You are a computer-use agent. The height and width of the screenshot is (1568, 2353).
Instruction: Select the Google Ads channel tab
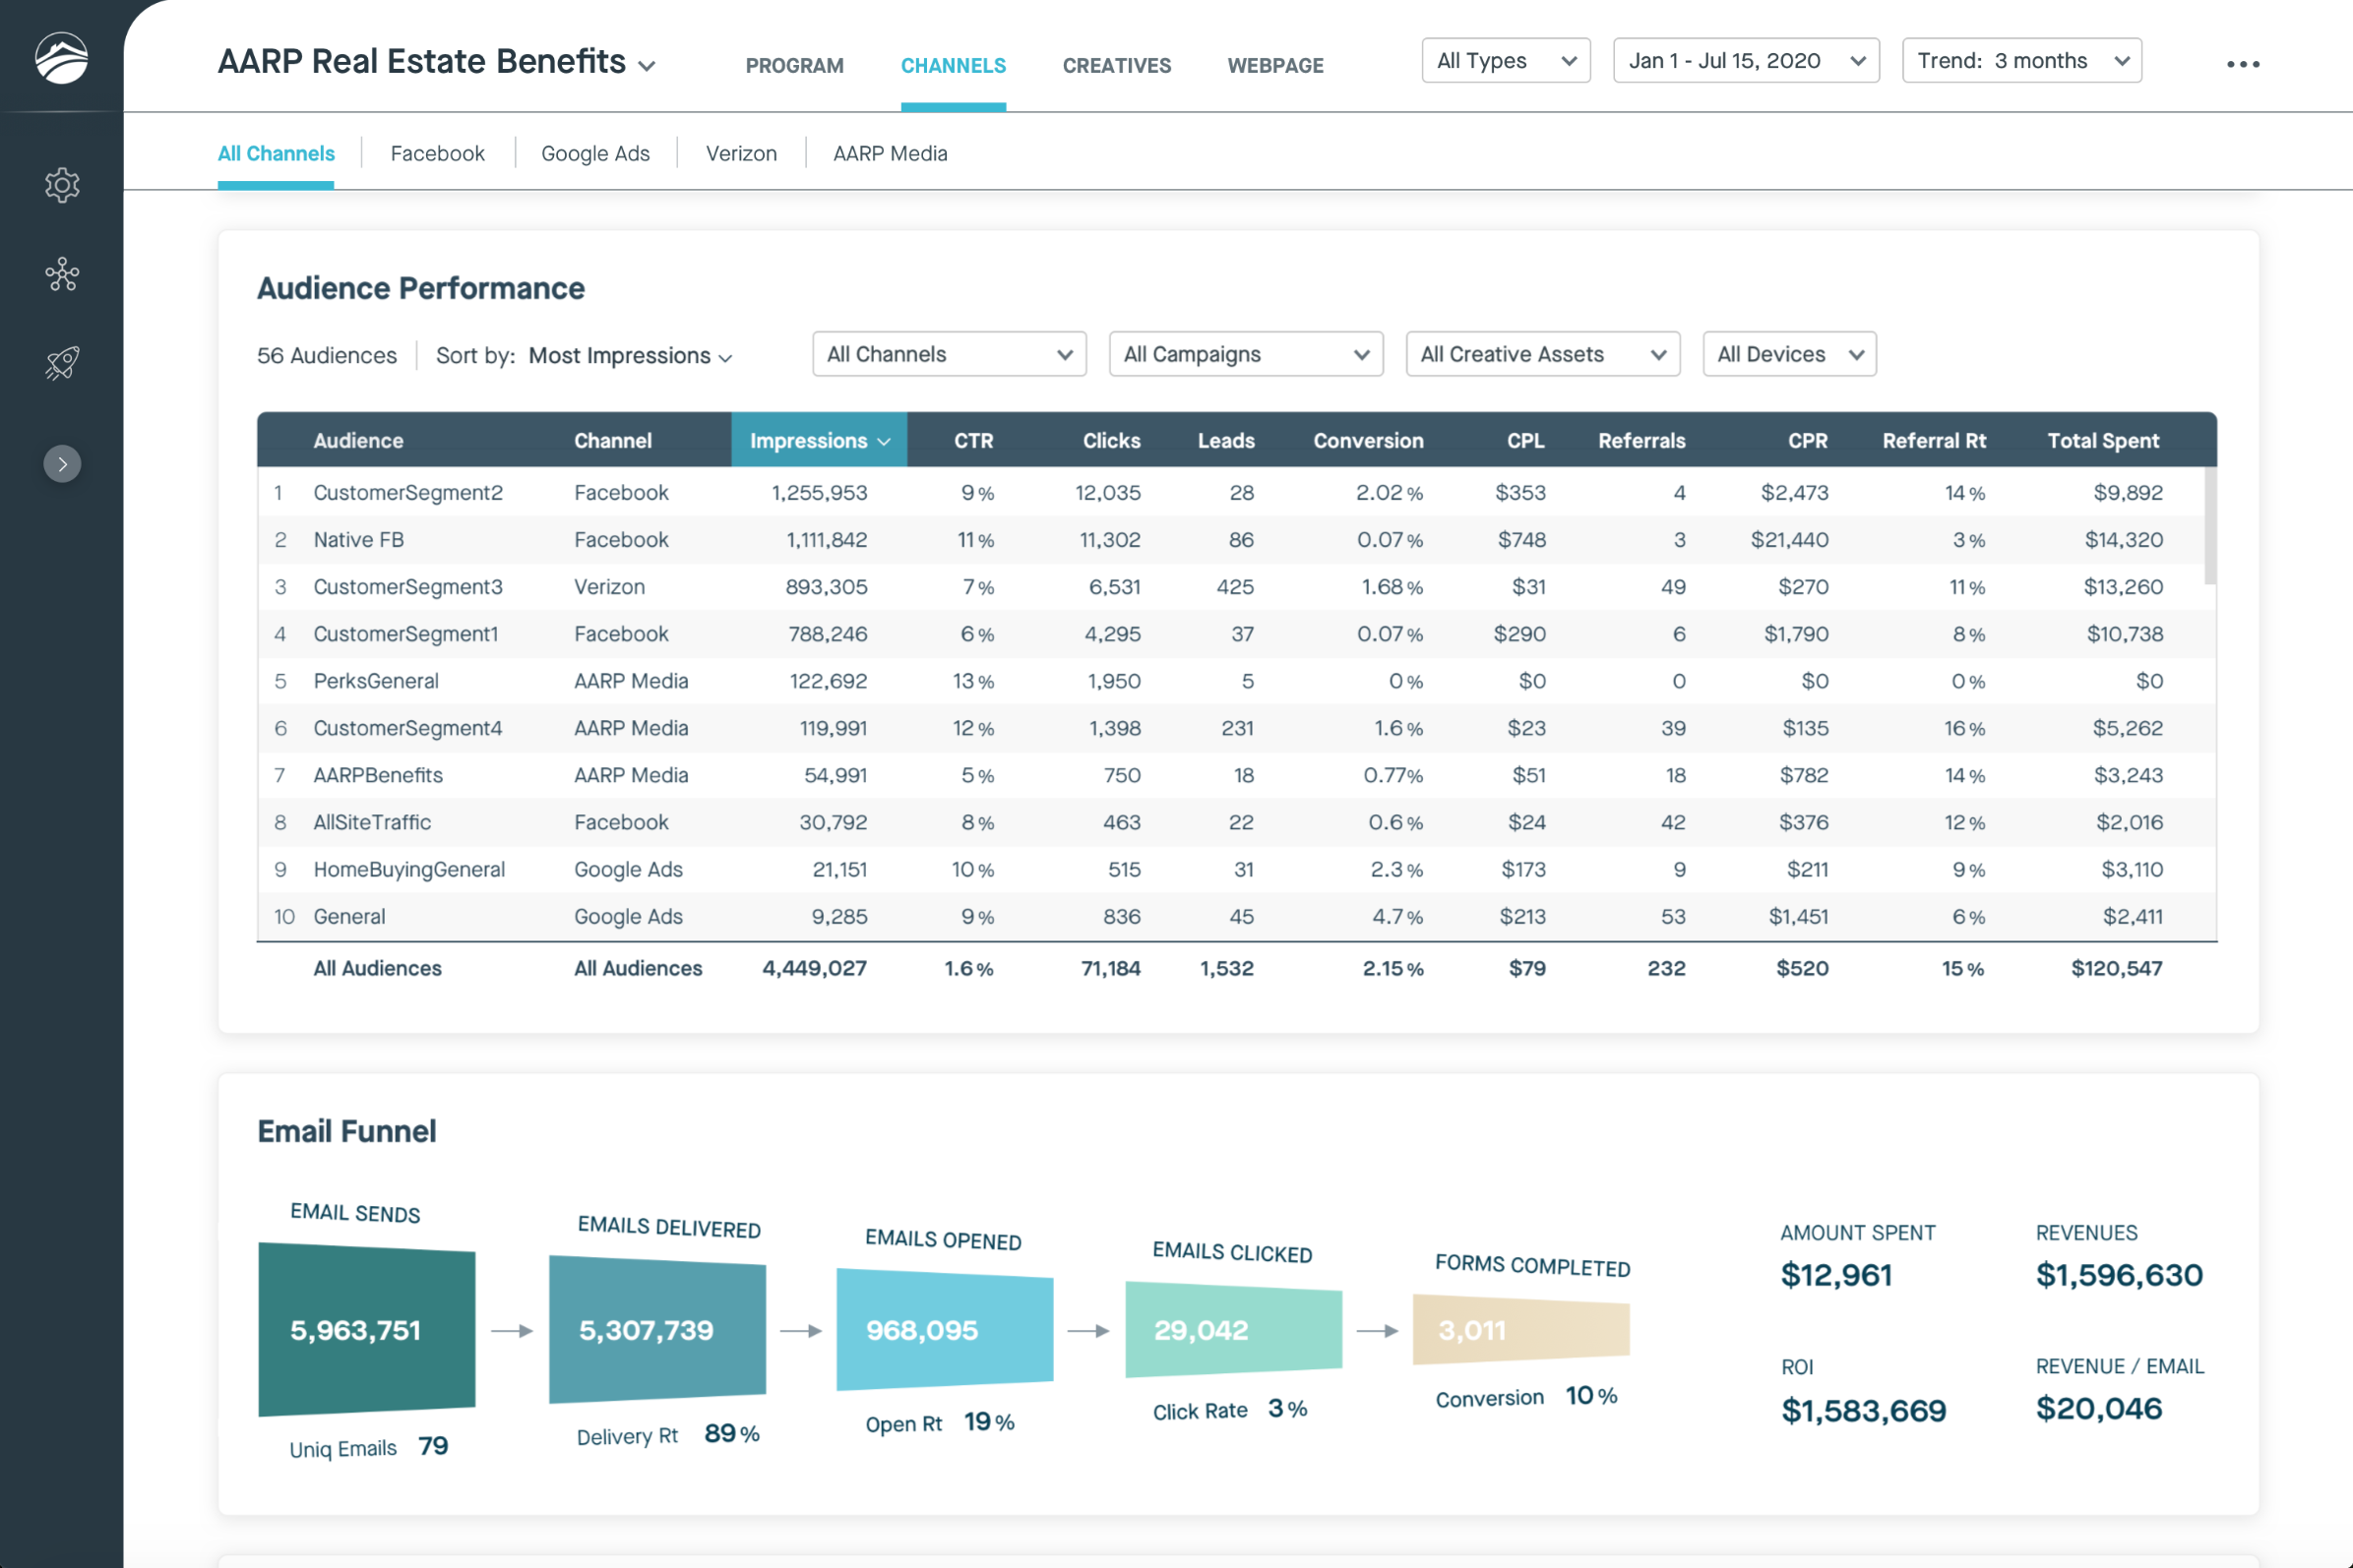[x=595, y=153]
